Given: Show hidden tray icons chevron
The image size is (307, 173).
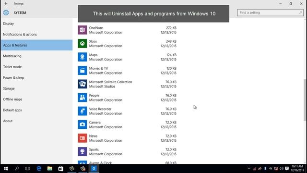Looking at the screenshot, I should click(x=249, y=169).
